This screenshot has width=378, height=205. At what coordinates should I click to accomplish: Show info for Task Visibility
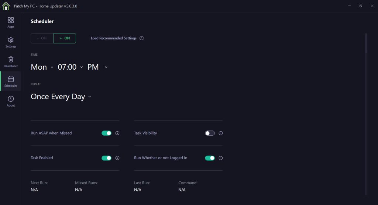[221, 133]
